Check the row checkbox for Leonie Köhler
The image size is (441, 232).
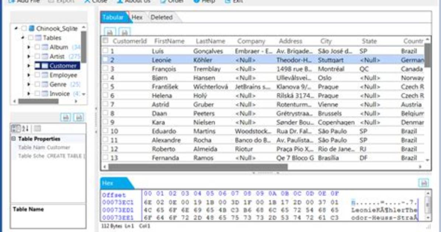coord(105,59)
